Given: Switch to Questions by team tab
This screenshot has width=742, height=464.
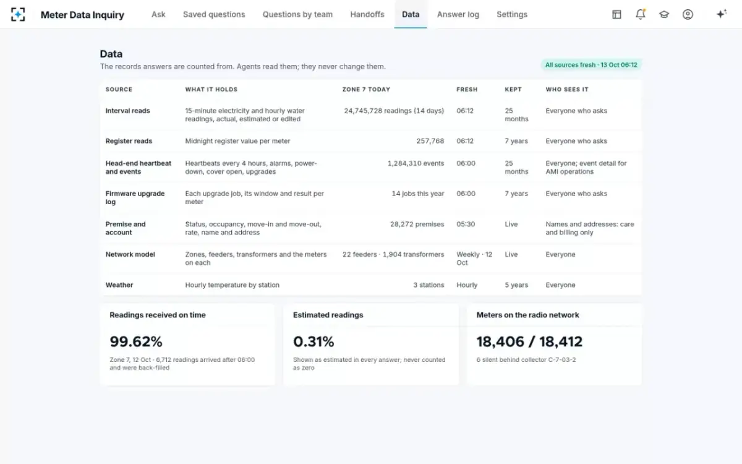Looking at the screenshot, I should [x=297, y=14].
